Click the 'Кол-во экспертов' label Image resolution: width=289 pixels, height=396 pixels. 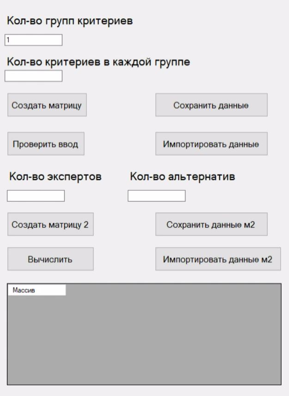[55, 177]
